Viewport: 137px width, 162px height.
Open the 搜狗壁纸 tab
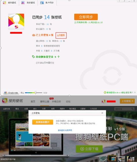tap(10, 3)
